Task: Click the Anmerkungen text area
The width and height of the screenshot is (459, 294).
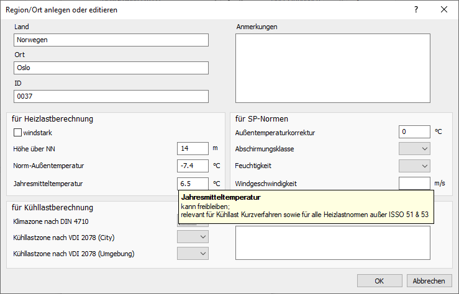Action: 332,68
